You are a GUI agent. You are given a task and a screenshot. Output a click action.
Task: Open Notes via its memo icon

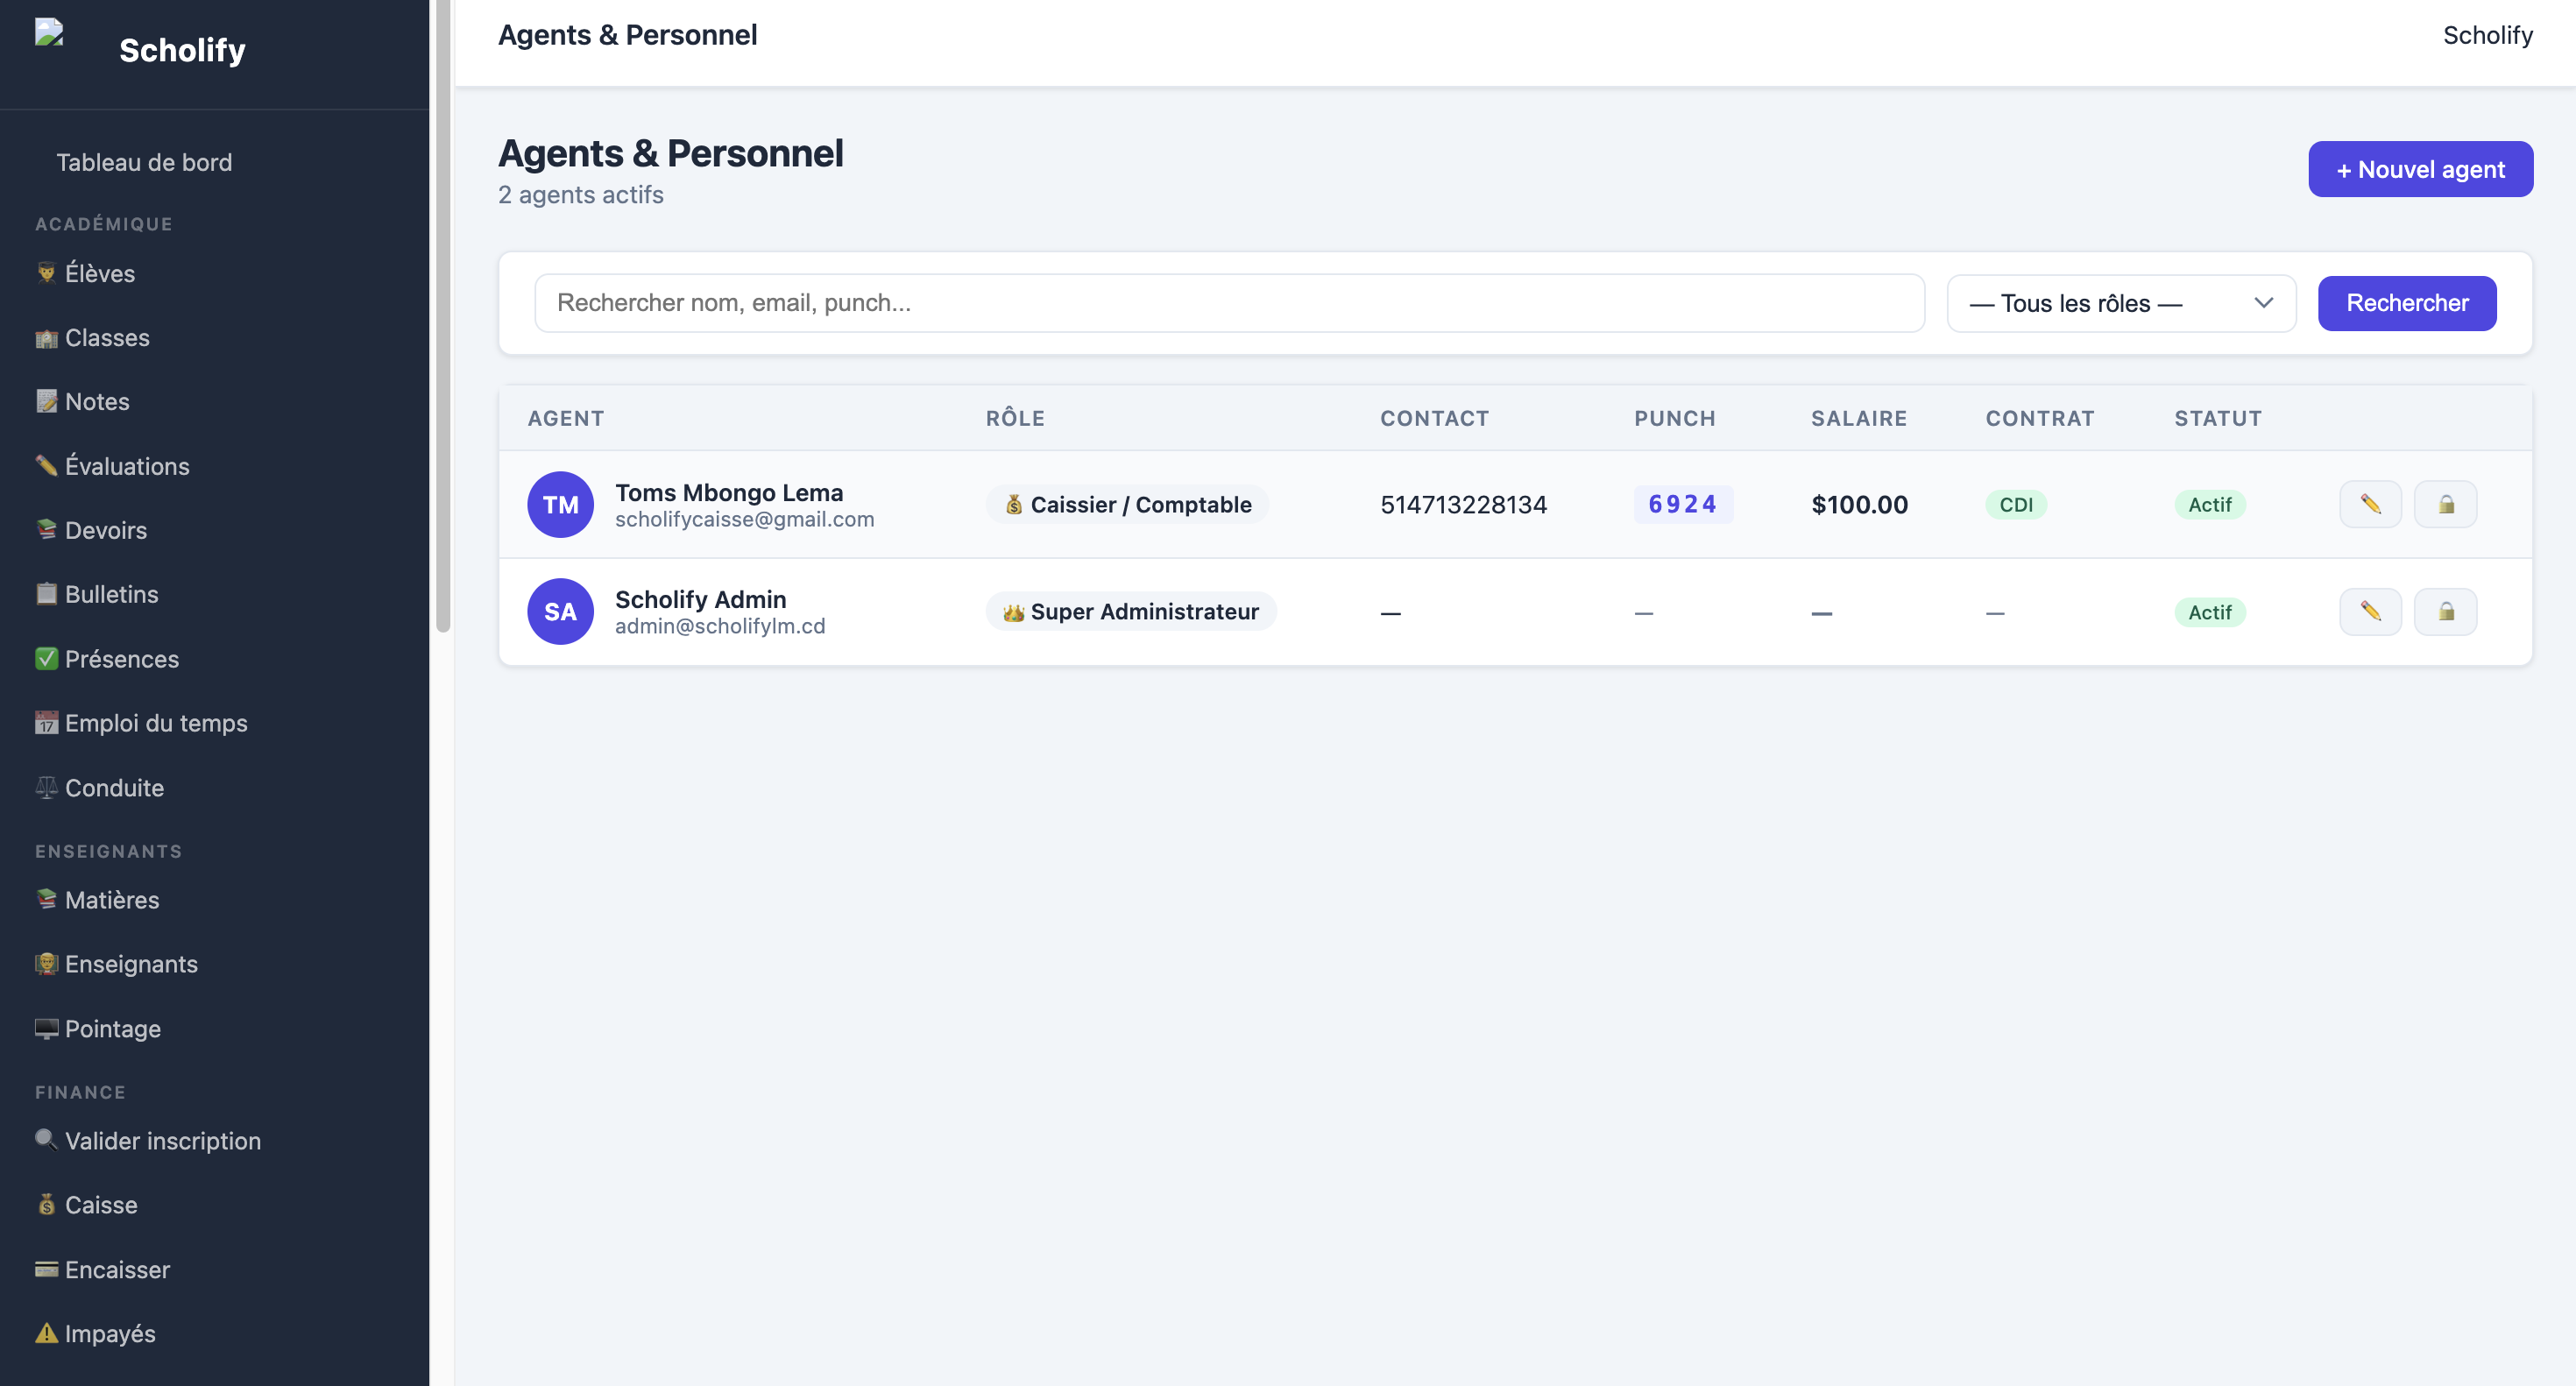(46, 401)
